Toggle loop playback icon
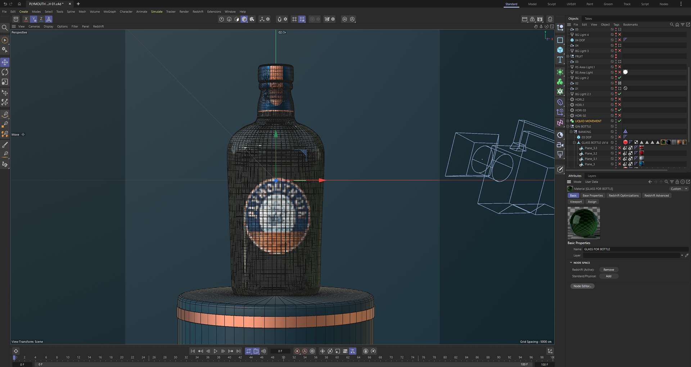This screenshot has width=691, height=367. [x=249, y=351]
